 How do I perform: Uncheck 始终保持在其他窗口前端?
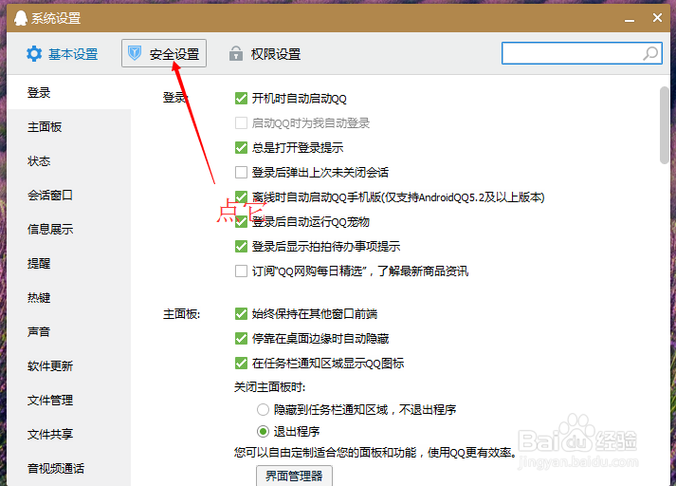(241, 314)
